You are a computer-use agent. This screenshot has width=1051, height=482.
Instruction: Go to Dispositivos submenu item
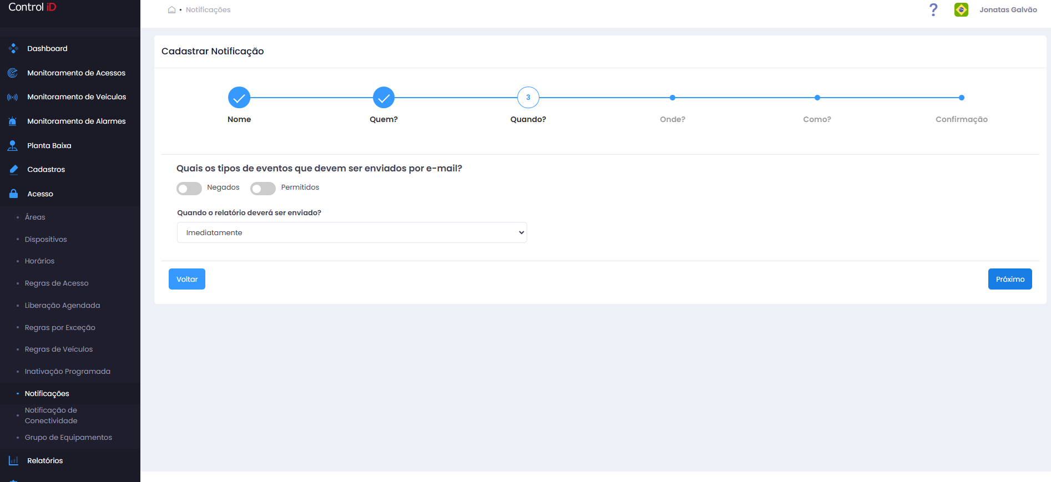(x=46, y=239)
